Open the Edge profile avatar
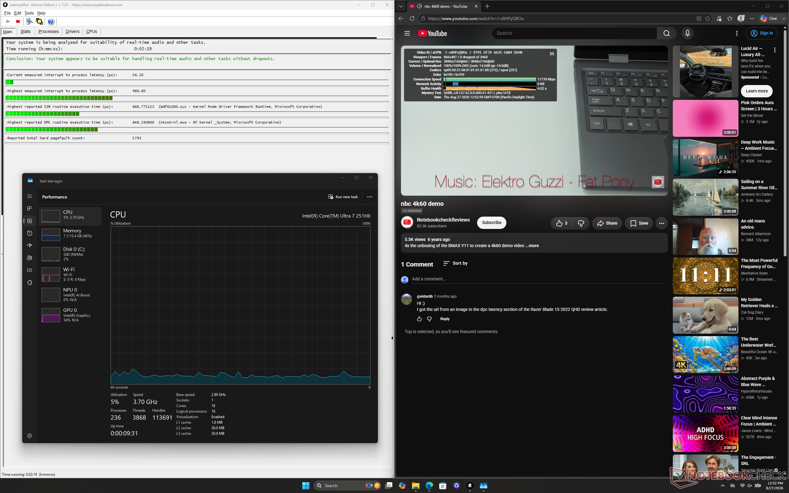Viewport: 789px width, 493px height. (x=741, y=18)
